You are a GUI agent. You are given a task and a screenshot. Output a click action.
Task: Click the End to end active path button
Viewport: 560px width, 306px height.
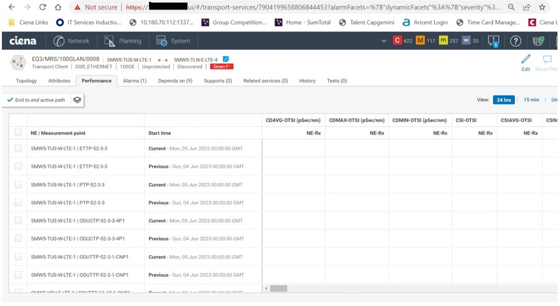(36, 100)
